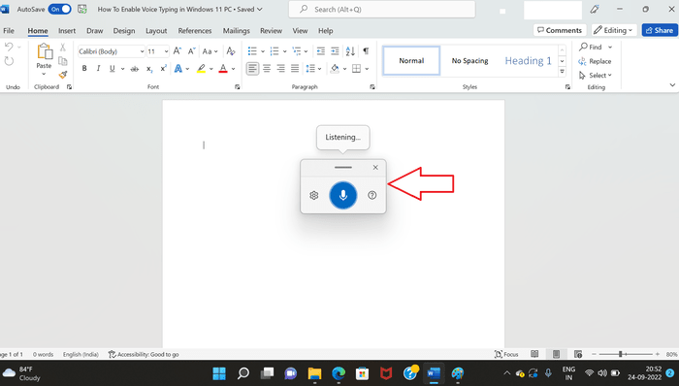Click the Sort A-Z icon
679x386 pixels.
[x=350, y=51]
